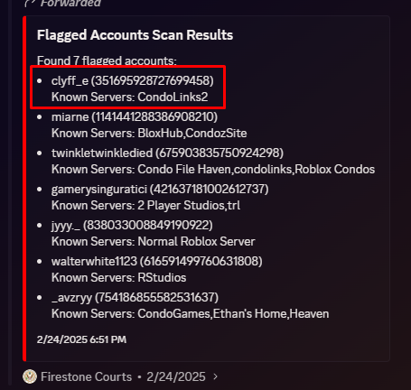Click Known Servers: Normal Roblox Server line

153,242
